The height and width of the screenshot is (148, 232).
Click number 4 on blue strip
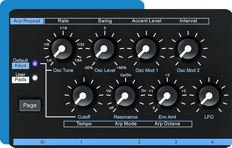pos(212,142)
